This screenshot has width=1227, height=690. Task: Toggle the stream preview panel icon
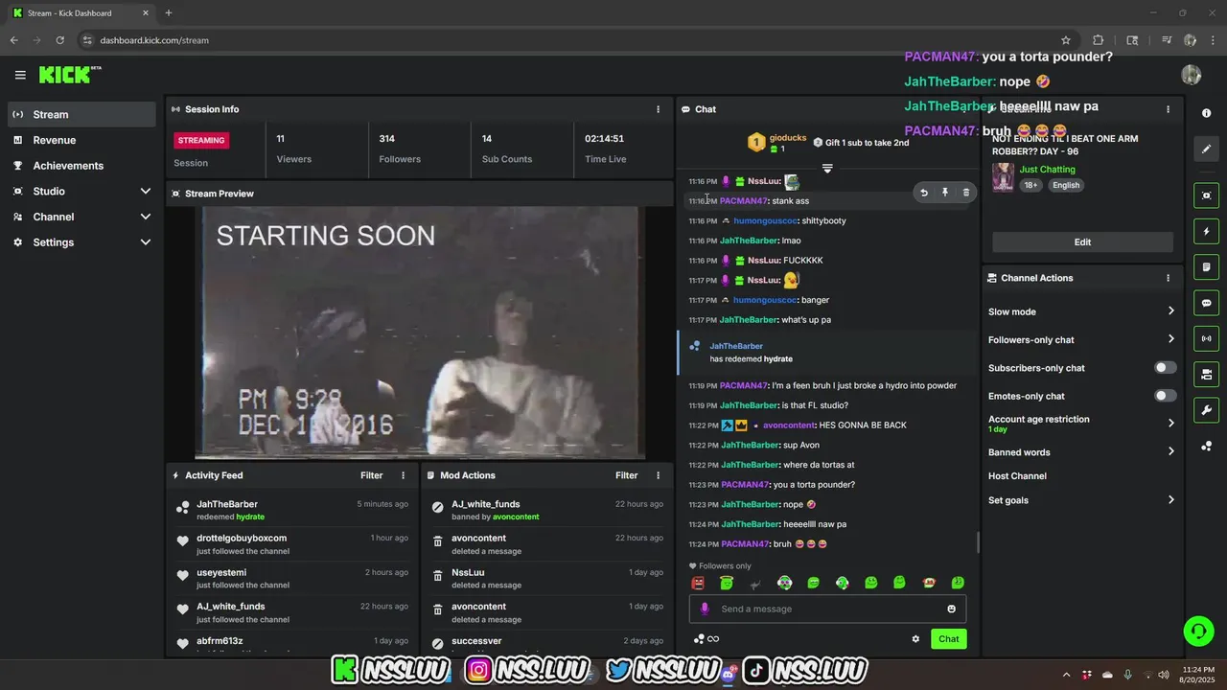(x=1206, y=195)
